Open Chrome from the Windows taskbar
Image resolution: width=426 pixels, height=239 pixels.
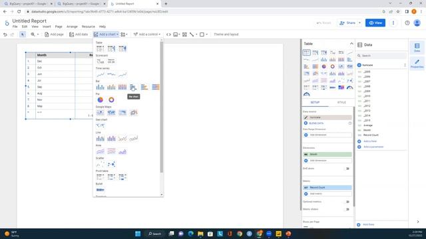[x=240, y=234]
